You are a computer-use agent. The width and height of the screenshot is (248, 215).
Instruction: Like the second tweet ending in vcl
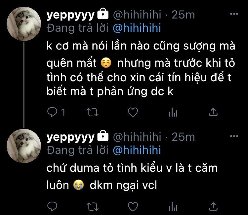click(133, 206)
